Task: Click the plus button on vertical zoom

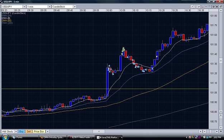Action: [x=221, y=115]
